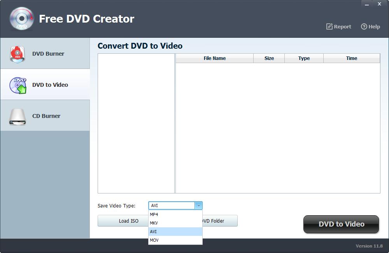Viewport: 389px width, 253px height.
Task: Choose MKV from the format list
Action: [154, 223]
